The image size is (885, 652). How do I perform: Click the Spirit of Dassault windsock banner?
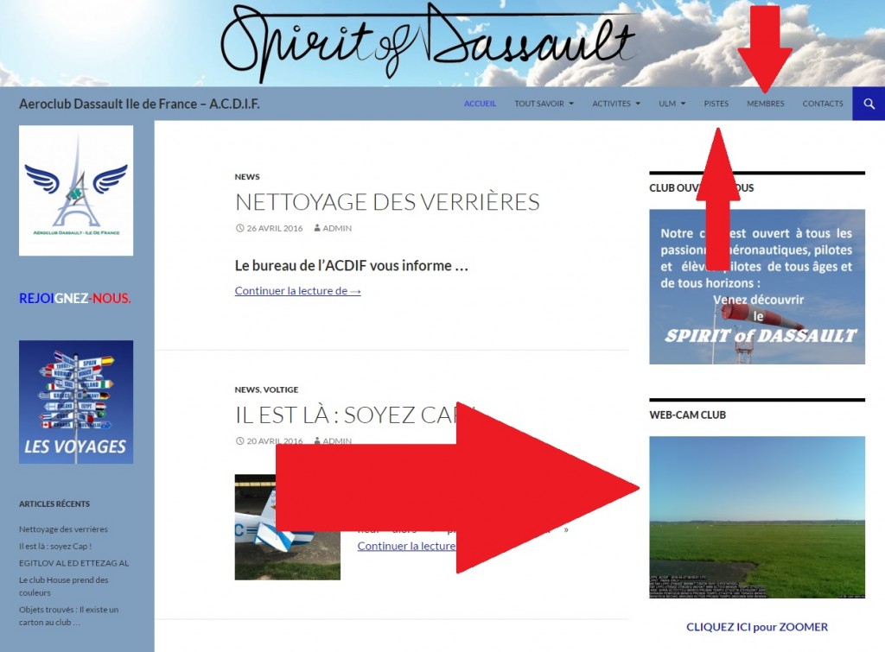click(x=757, y=287)
